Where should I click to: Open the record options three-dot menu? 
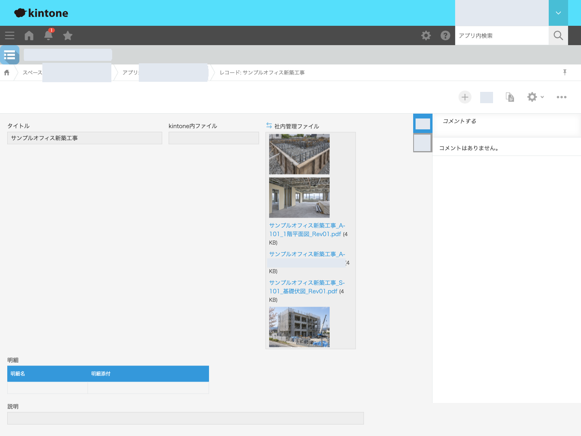[x=562, y=97]
